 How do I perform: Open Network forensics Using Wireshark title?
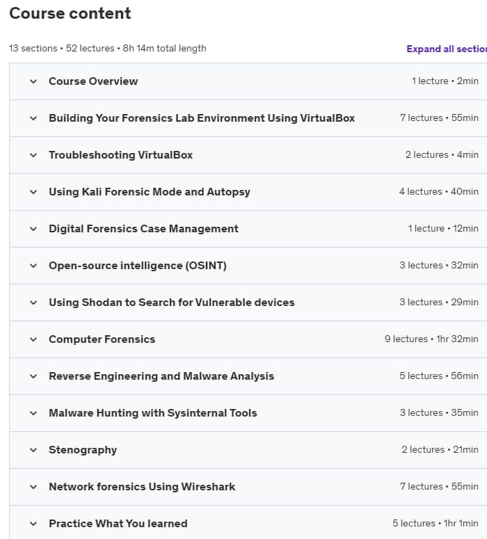point(142,487)
